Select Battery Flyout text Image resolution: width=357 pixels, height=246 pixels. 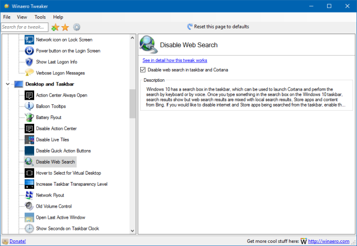[48, 117]
